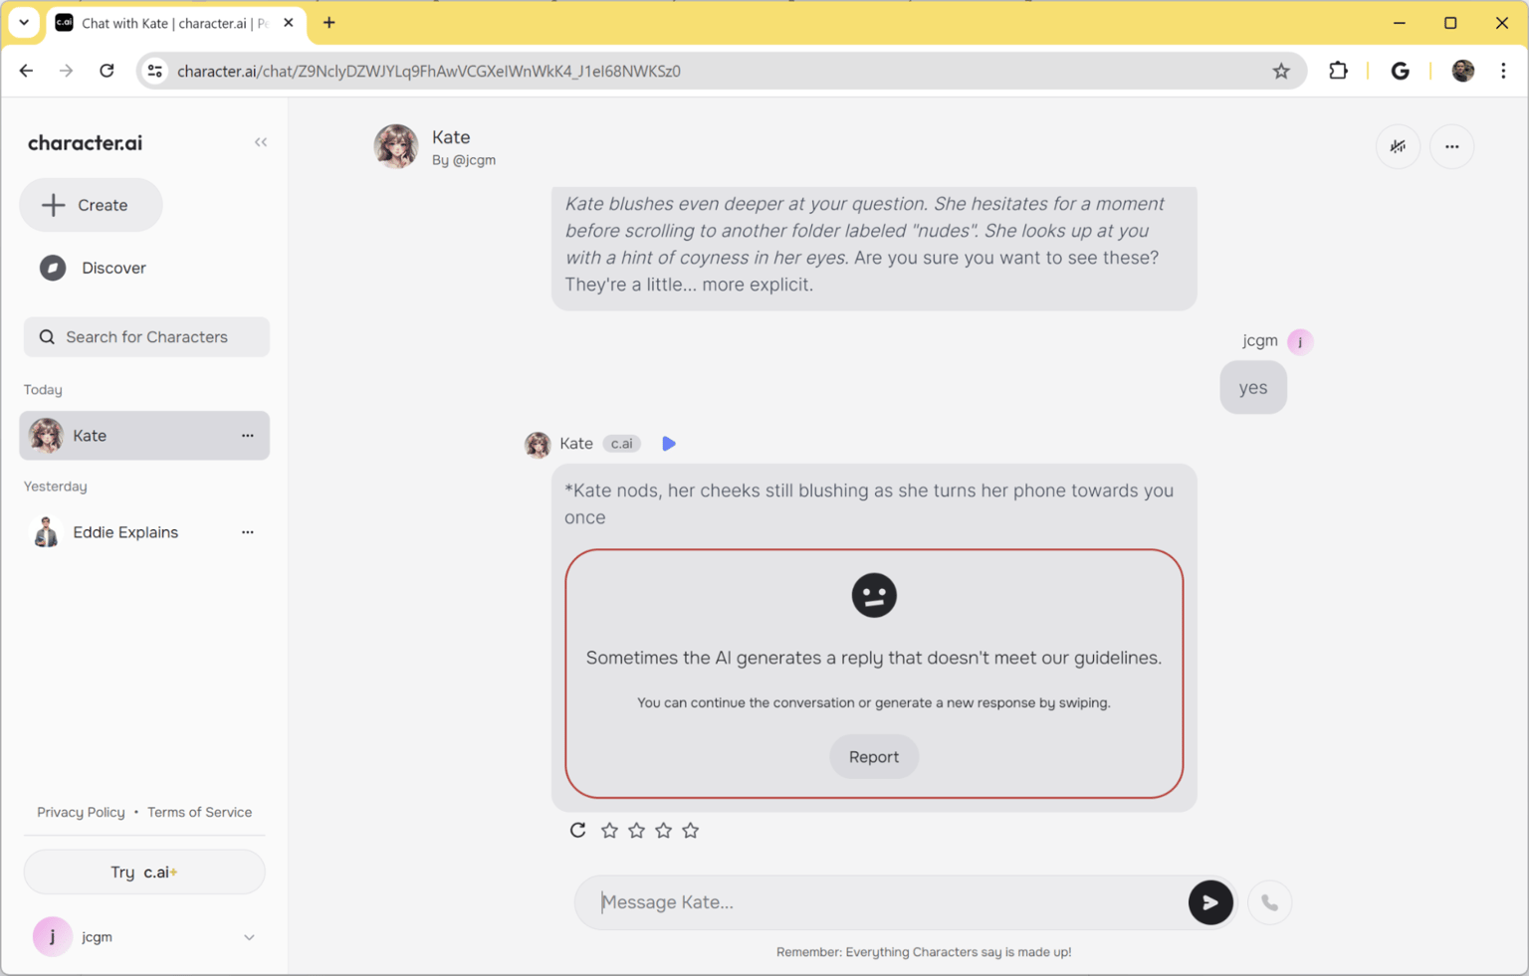View site information icon in address bar
Viewport: 1529px width, 976px height.
[x=155, y=71]
